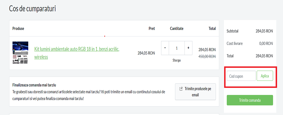Submit order with 'Trimite comanda'

[250, 100]
